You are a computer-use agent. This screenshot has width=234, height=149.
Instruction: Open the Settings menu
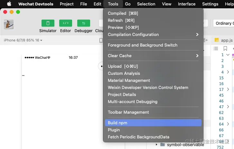point(210,4)
